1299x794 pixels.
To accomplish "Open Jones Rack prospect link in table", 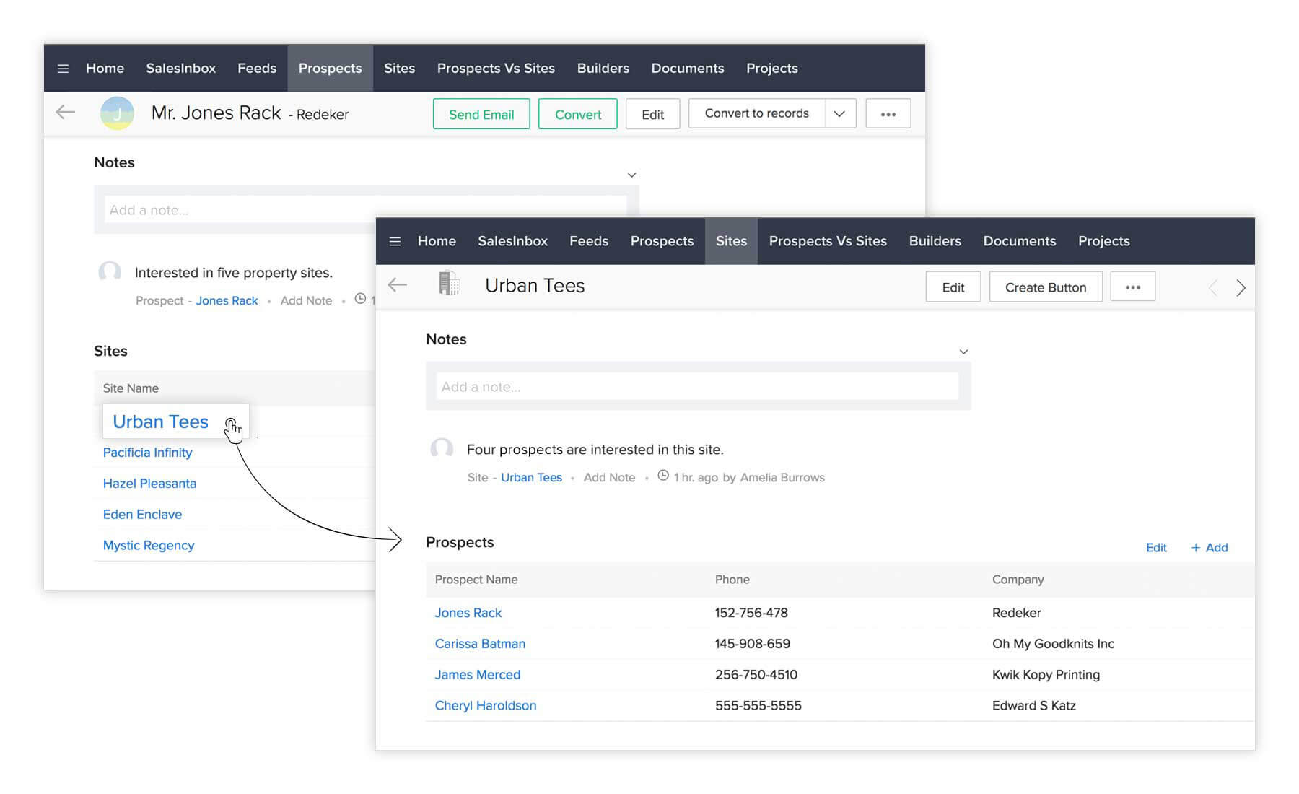I will tap(468, 613).
